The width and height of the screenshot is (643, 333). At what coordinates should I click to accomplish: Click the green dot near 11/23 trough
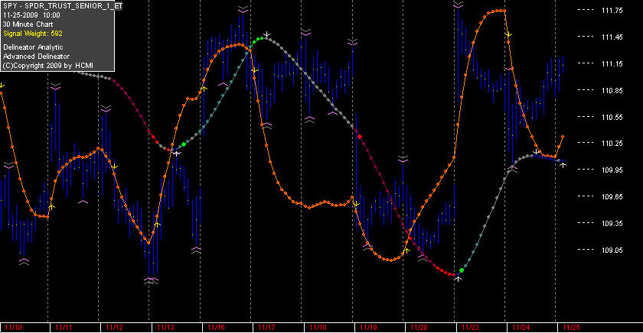pos(462,270)
